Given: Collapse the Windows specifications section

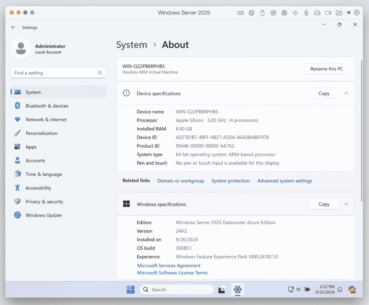Looking at the screenshot, I should (x=346, y=204).
